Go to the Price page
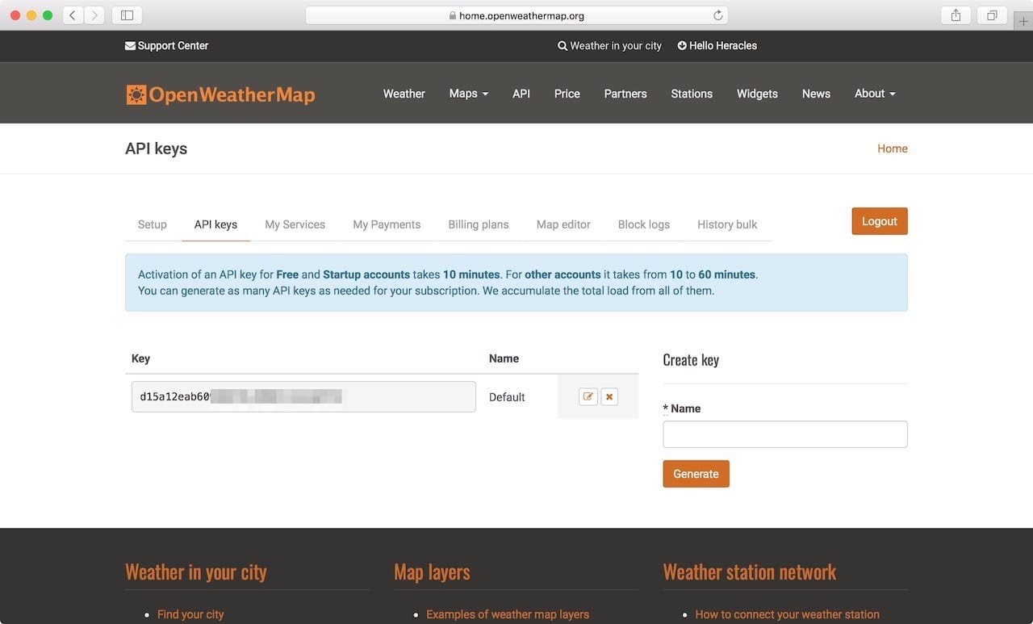Screen dimensions: 1033x624 tap(567, 94)
